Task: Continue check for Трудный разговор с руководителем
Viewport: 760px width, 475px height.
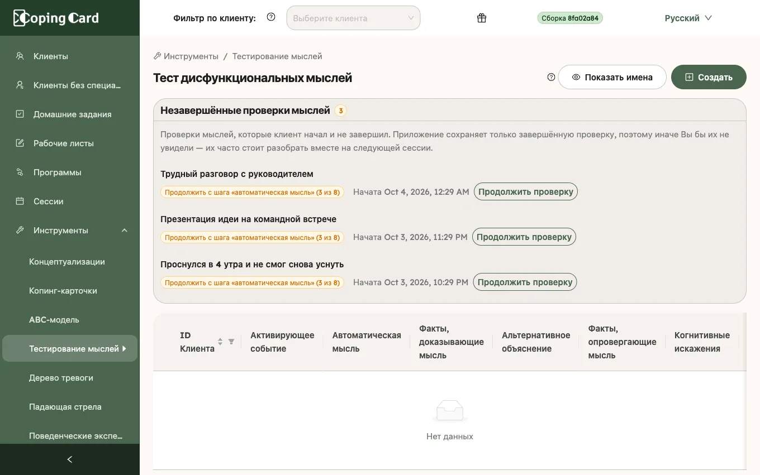Action: coord(526,191)
